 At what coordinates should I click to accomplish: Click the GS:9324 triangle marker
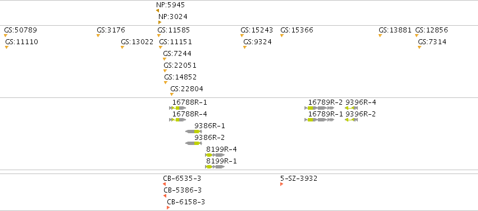tap(245, 48)
